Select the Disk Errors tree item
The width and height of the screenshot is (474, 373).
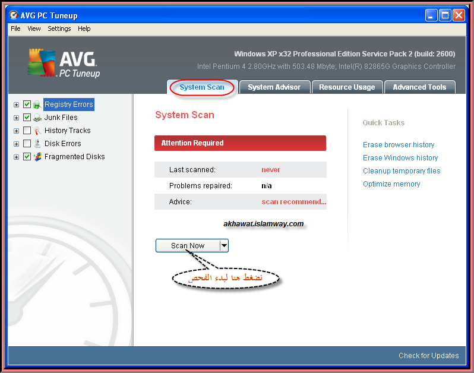tap(62, 143)
